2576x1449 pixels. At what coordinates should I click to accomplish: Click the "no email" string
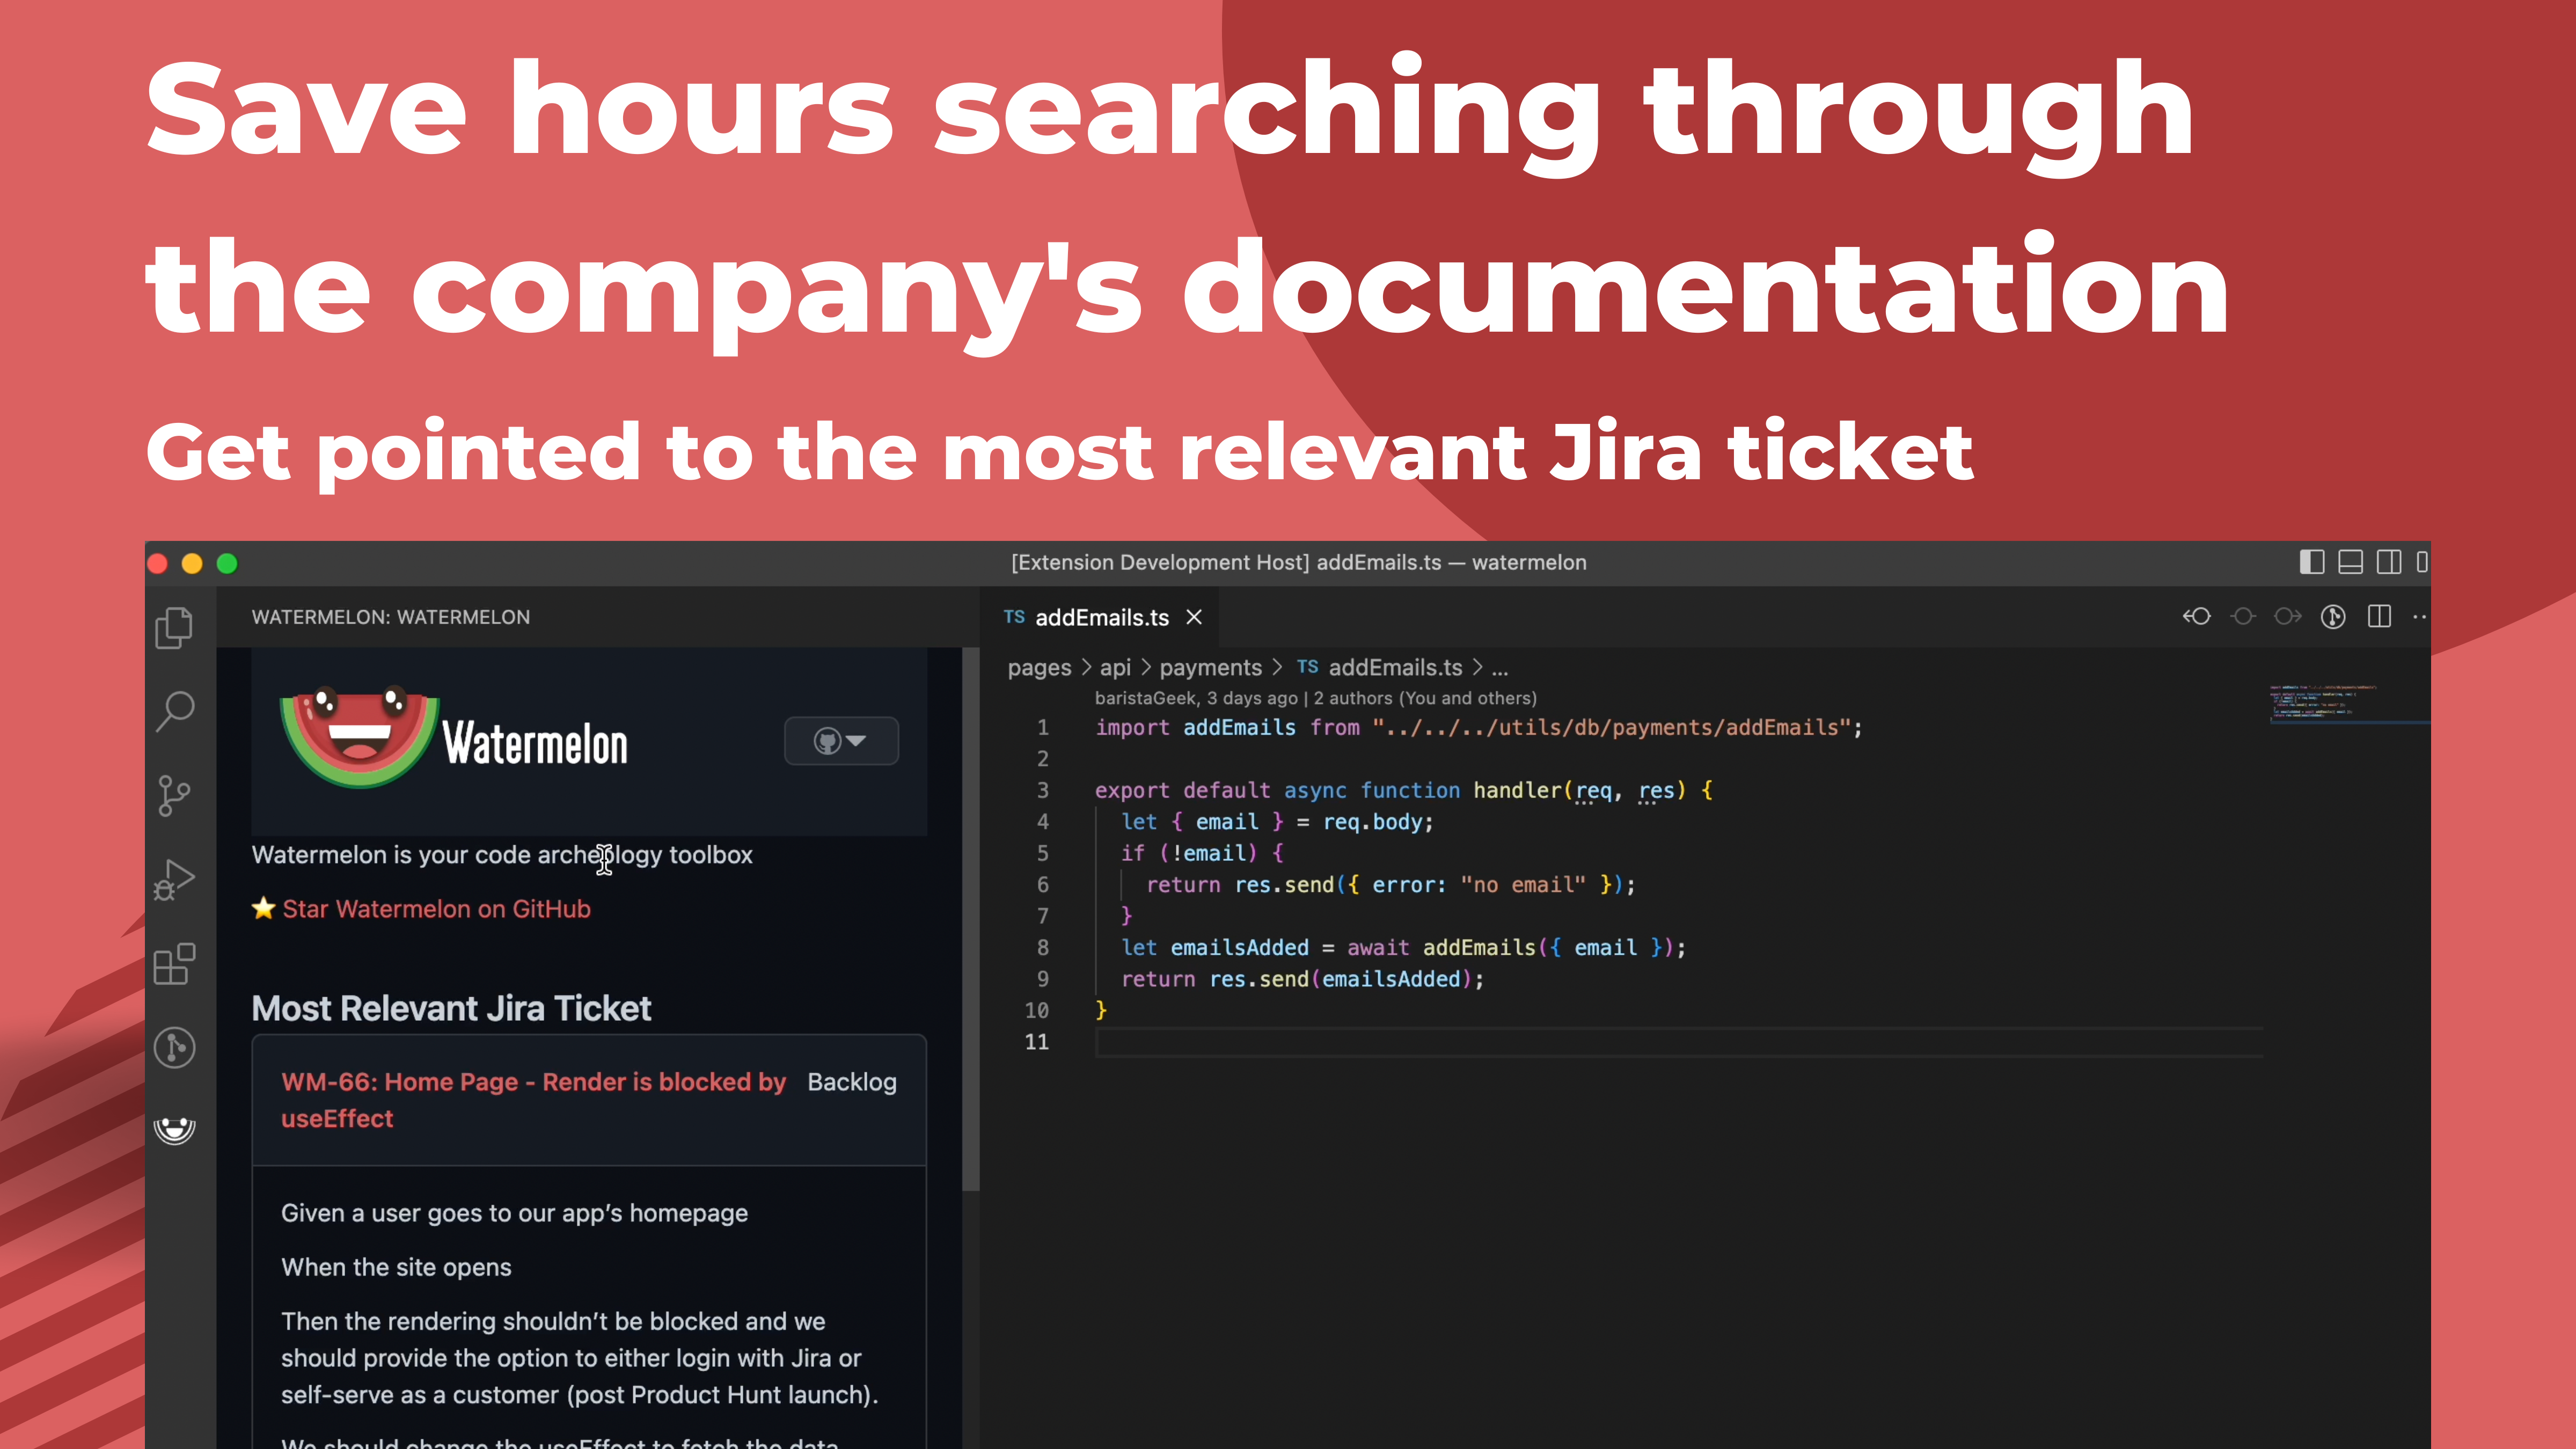click(x=1523, y=885)
